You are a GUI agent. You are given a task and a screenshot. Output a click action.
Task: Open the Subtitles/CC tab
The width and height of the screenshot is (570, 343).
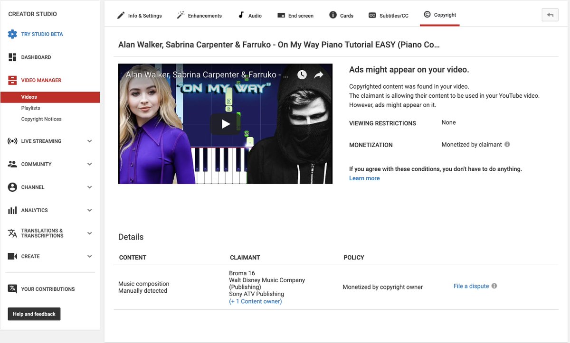click(389, 15)
